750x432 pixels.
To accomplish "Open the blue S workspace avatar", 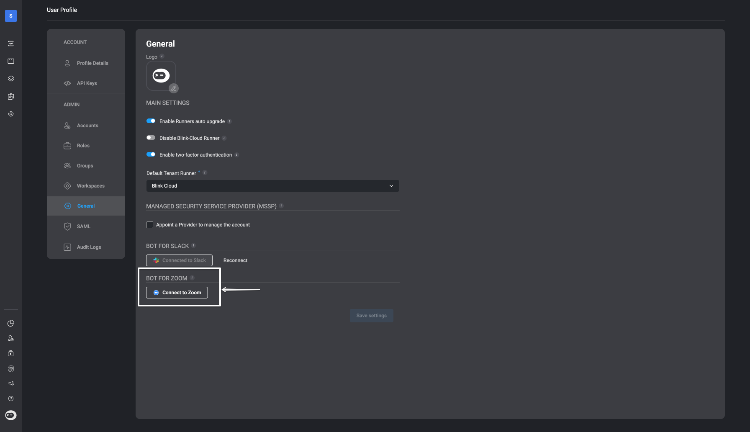I will point(11,16).
